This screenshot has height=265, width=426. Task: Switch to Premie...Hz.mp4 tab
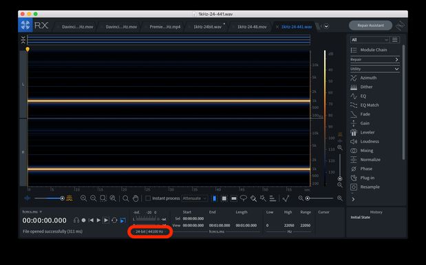click(165, 27)
